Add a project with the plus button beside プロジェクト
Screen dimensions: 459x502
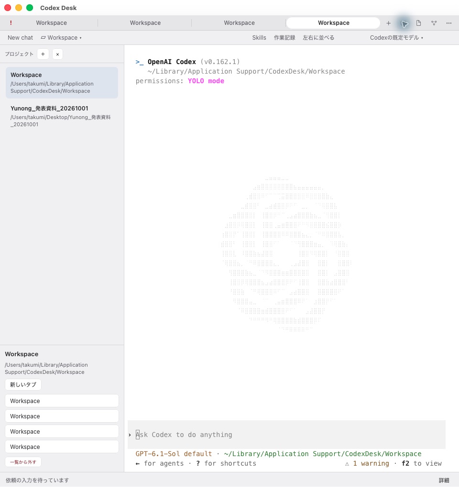[x=43, y=54]
